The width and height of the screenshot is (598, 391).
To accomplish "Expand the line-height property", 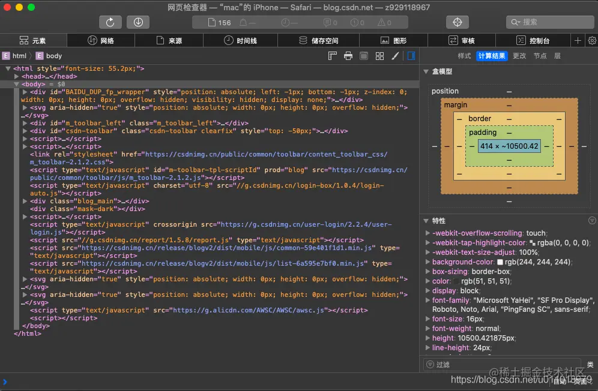I will point(427,348).
